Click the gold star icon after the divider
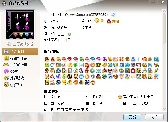 pos(150,59)
